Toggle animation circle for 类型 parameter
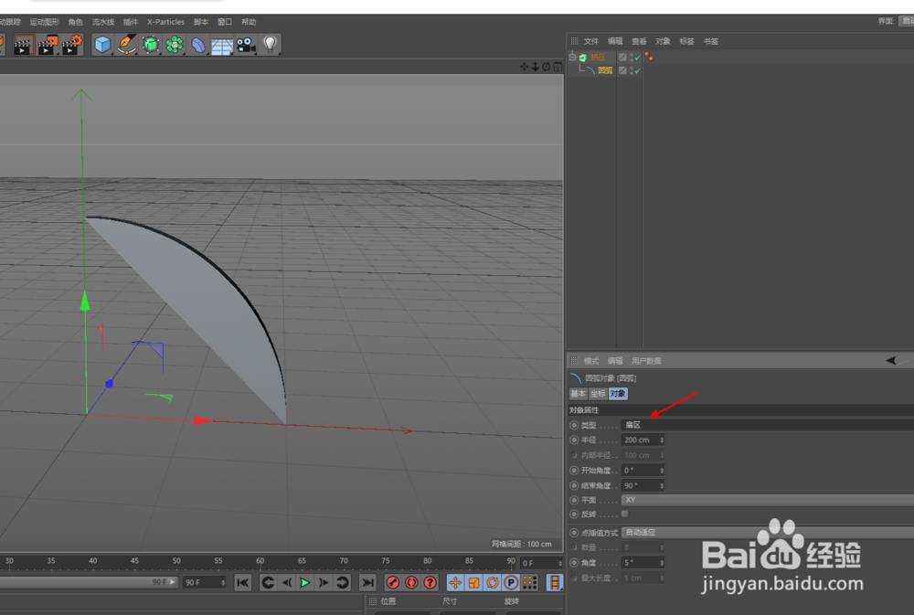Image resolution: width=914 pixels, height=615 pixels. point(574,425)
